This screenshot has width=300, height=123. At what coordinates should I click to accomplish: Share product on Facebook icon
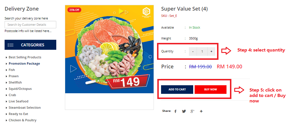(x=175, y=111)
